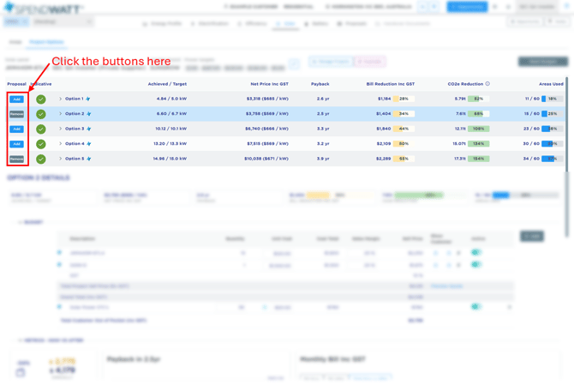Viewport: 574px width, 385px height.
Task: Expand Option 5 details with chevron
Action: click(60, 159)
